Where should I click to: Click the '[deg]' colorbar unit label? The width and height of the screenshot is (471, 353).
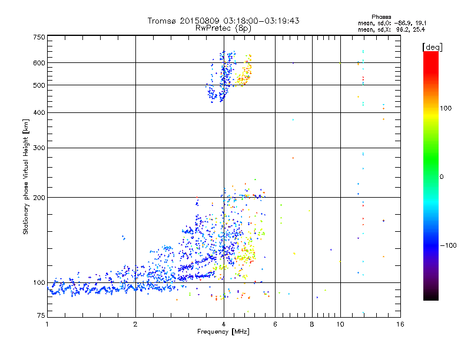coord(432,47)
